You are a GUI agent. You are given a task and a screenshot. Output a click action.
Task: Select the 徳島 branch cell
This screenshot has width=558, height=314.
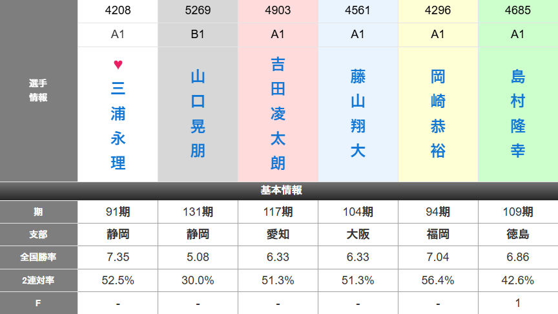518,235
